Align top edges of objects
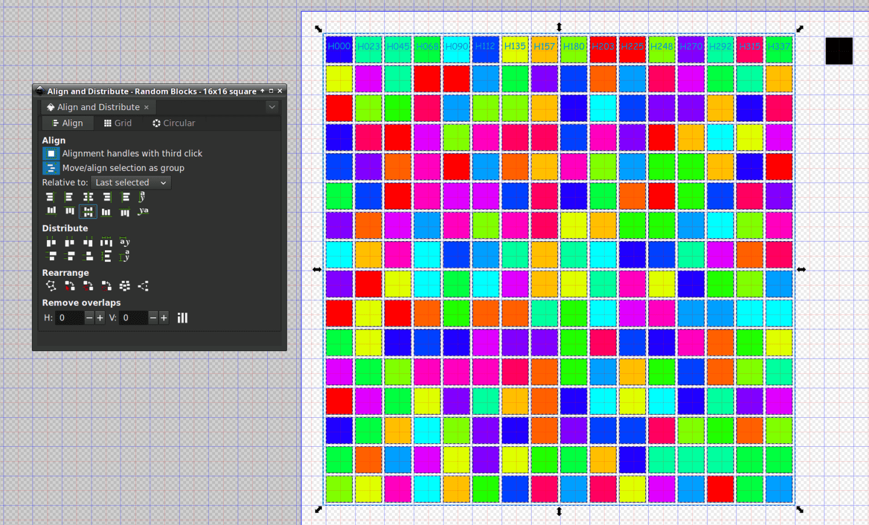Screen dimensions: 869x525 (x=69, y=211)
